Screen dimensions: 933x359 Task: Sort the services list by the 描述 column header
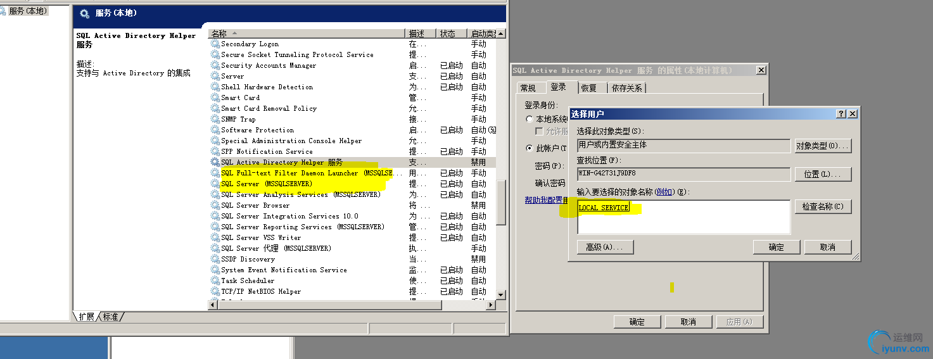point(420,34)
